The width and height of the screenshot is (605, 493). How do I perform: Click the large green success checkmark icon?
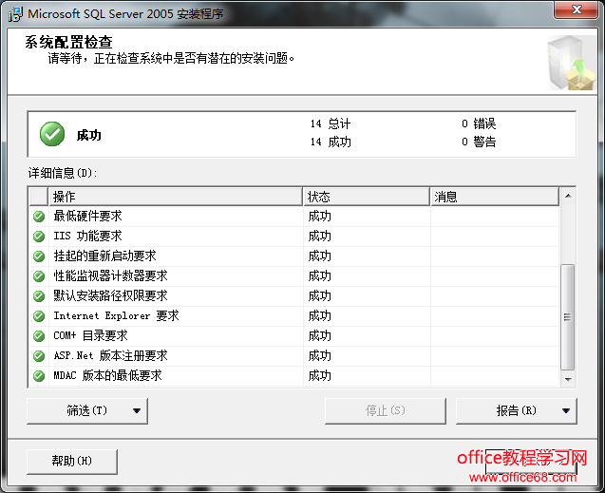pos(52,134)
